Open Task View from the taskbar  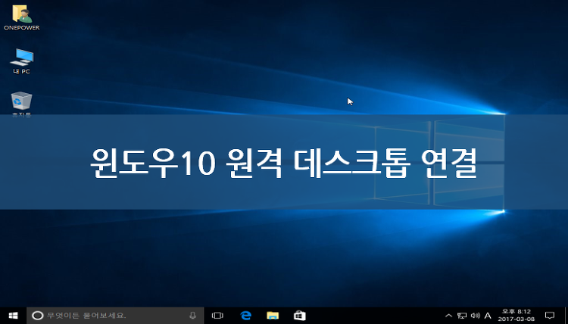(x=217, y=316)
